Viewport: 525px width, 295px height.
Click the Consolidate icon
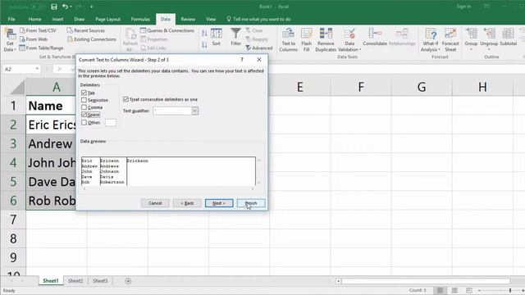click(x=375, y=37)
